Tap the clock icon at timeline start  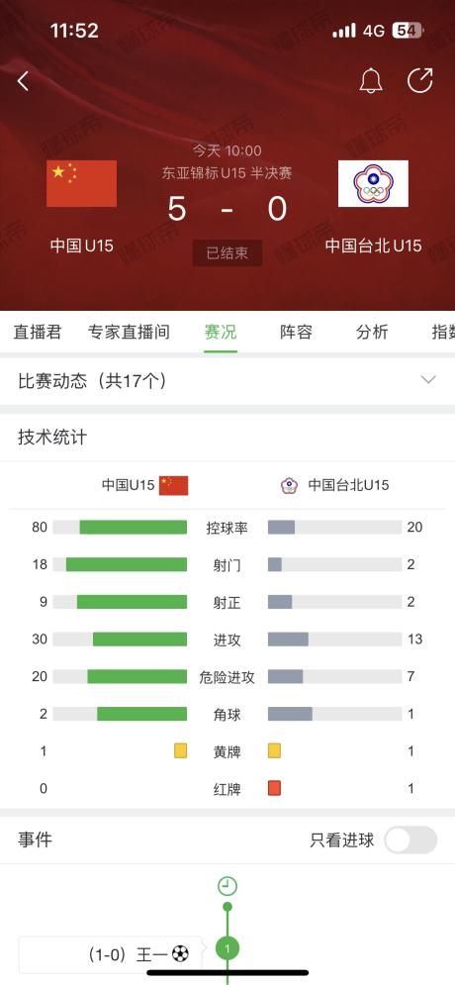point(227,886)
